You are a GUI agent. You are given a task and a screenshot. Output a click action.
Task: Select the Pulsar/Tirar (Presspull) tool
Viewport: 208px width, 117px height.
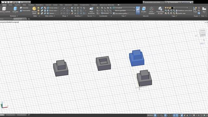(x=25, y=10)
